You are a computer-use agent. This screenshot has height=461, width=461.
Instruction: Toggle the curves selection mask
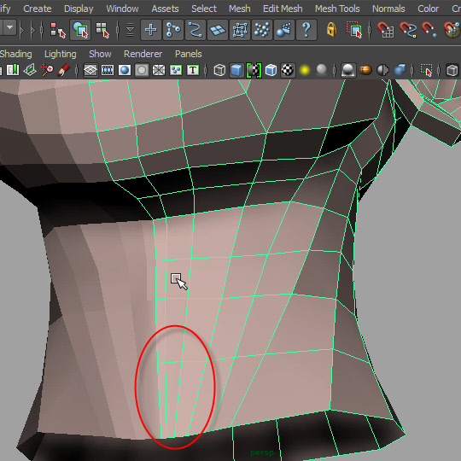(195, 30)
